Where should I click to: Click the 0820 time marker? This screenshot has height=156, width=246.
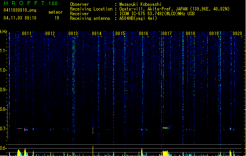(237, 34)
